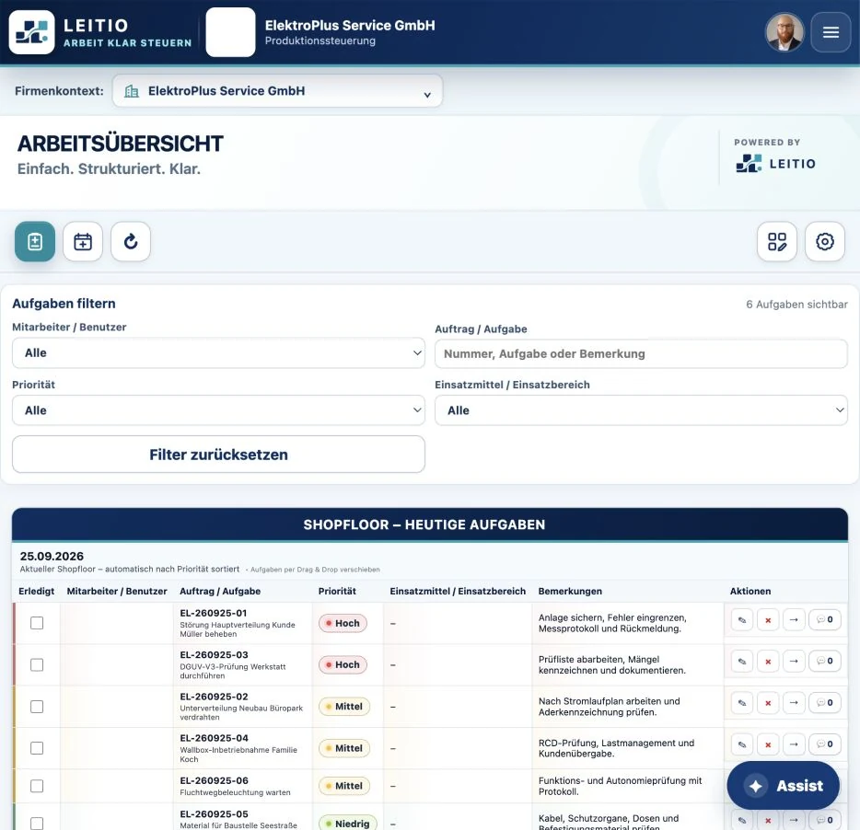This screenshot has height=830, width=860.
Task: Move task EL-260925-01 with arrow icon
Action: (794, 619)
